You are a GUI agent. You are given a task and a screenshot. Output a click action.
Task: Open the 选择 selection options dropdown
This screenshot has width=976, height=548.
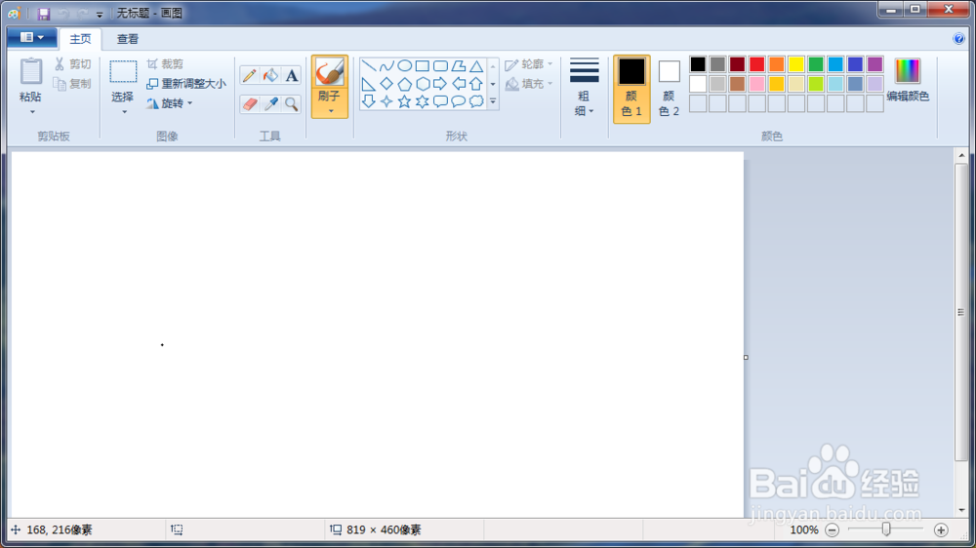(x=123, y=112)
